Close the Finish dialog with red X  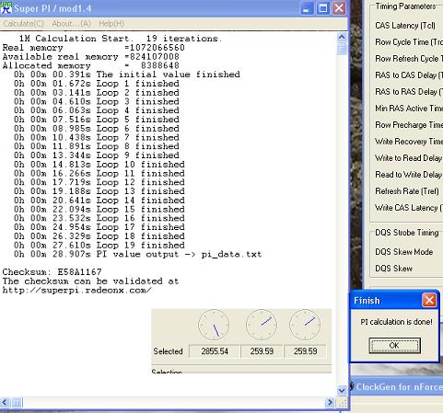point(429,300)
